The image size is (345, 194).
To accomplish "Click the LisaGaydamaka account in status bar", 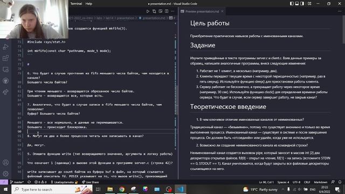I will [x=64, y=182].
